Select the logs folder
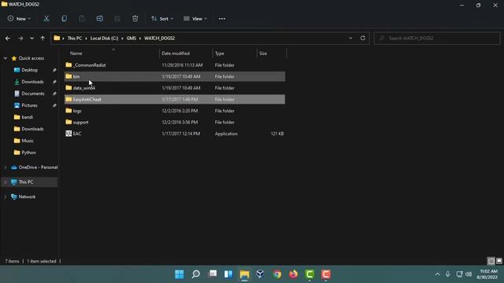504x283 pixels. point(175,111)
